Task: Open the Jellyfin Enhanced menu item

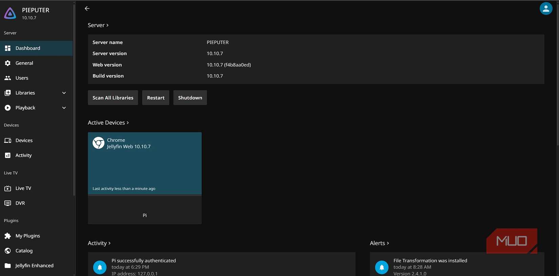Action: pyautogui.click(x=36, y=266)
